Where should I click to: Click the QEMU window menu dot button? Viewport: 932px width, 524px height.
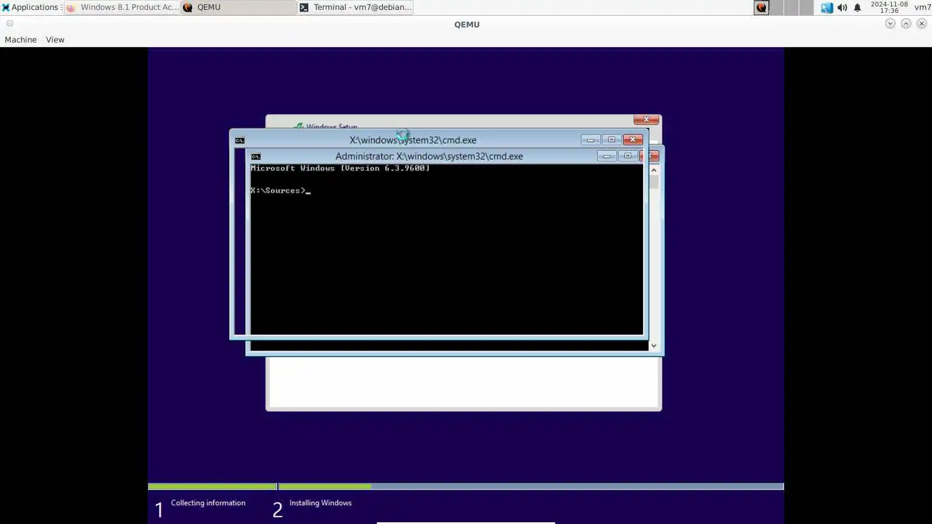point(10,23)
